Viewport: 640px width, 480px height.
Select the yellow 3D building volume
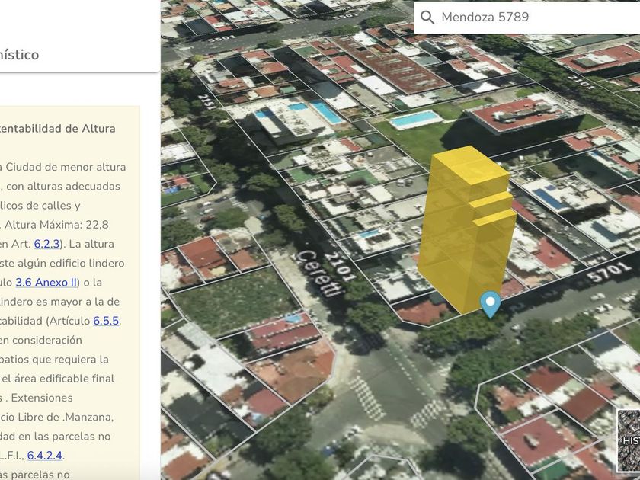pos(465,229)
